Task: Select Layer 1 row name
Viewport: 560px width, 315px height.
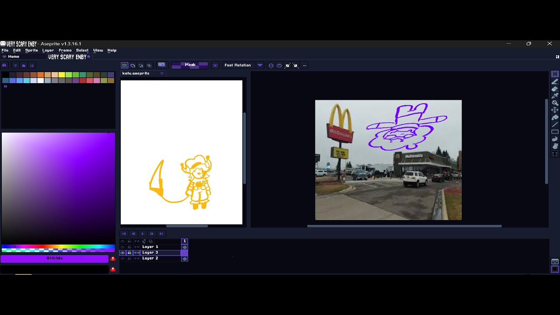Action: (150, 247)
